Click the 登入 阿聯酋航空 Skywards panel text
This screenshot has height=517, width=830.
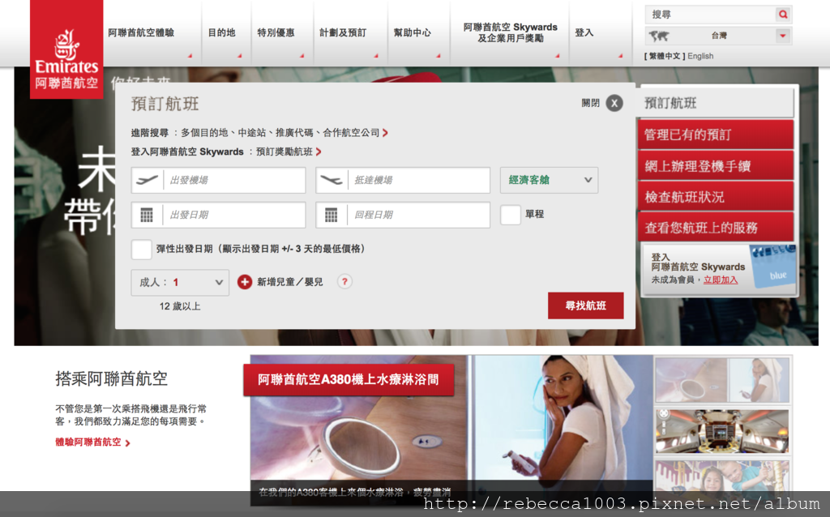tap(698, 263)
